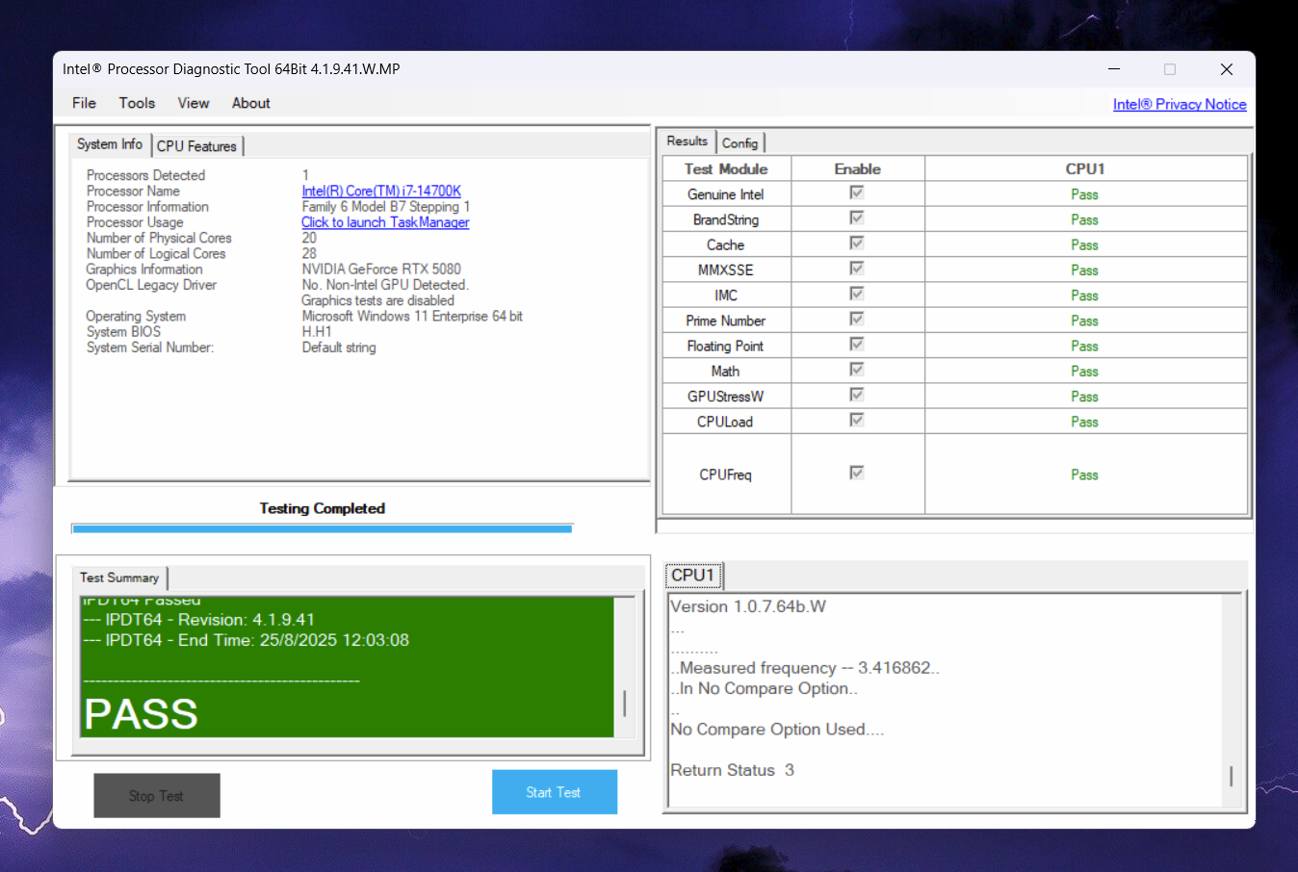Screen dimensions: 1298x872
Task: Click the CPU1 column header
Action: pos(1086,168)
